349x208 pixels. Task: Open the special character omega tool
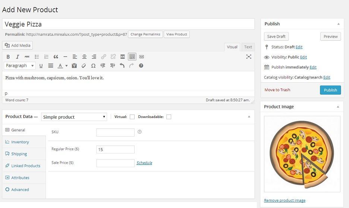pos(93,66)
